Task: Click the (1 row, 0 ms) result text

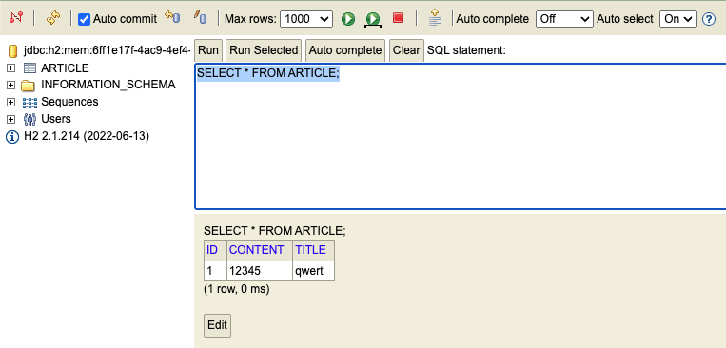Action: 237,290
